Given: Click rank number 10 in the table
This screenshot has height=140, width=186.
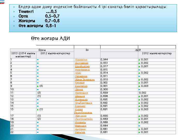Looking at the screenshot, I should coord(12,89).
